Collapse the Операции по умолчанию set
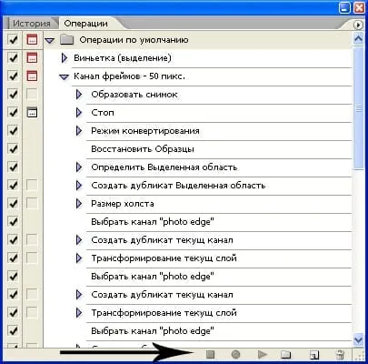Image resolution: width=368 pixels, height=364 pixels. click(49, 40)
